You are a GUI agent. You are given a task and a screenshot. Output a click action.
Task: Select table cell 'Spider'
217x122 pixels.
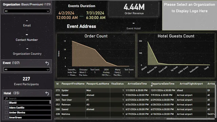65,90
